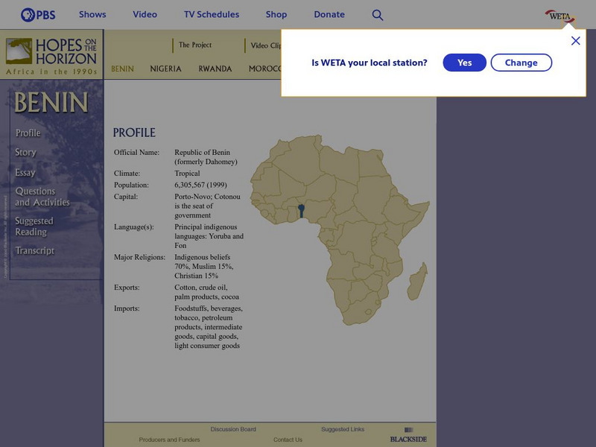Screen dimensions: 596x447
Task: Click the small flag icon above BLACKSIDE
Action: pyautogui.click(x=408, y=429)
